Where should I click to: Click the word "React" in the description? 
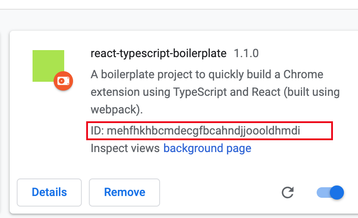coord(266,92)
